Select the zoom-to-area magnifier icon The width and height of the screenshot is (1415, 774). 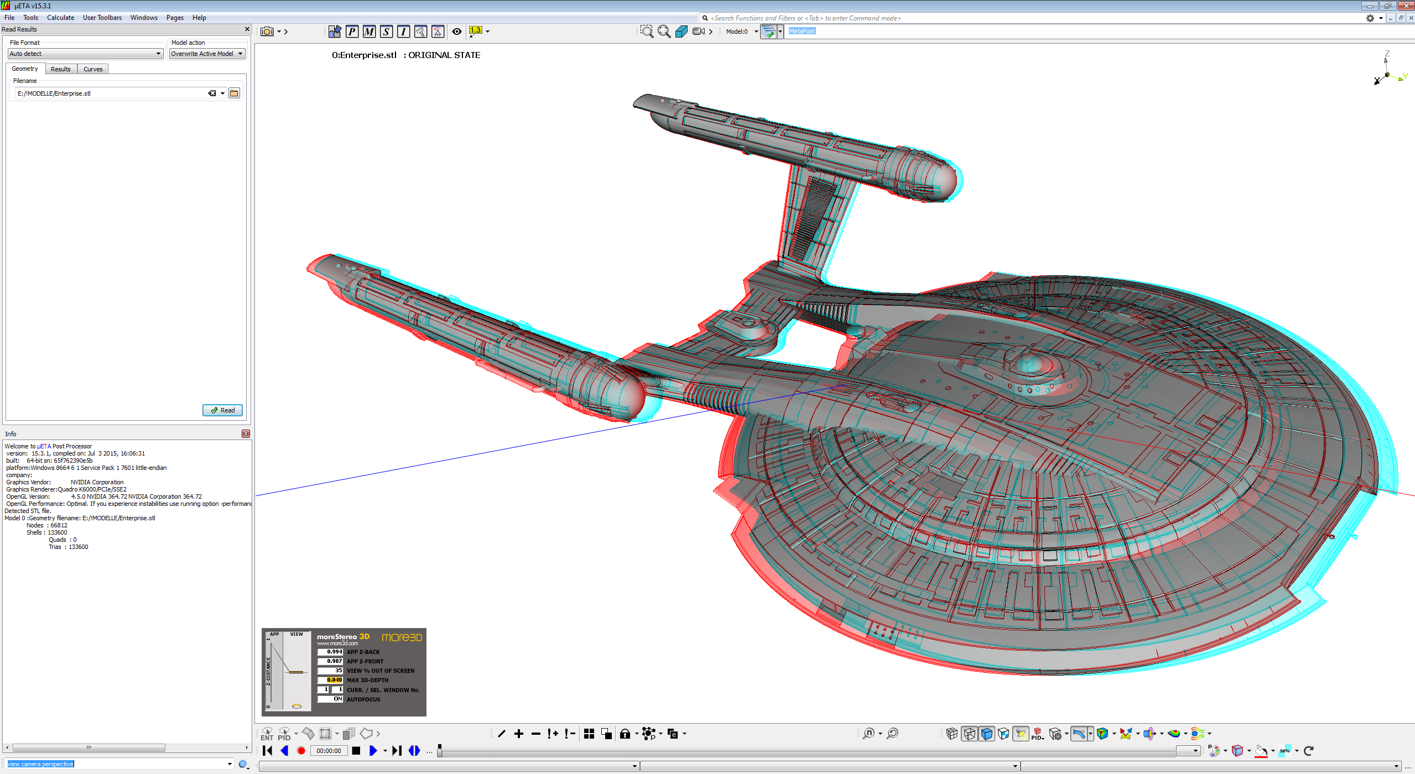coord(647,32)
